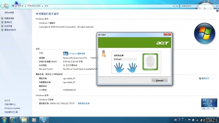This screenshot has height=123, width=219.
Task: Show hidden tray icons arrow
Action: [185, 120]
